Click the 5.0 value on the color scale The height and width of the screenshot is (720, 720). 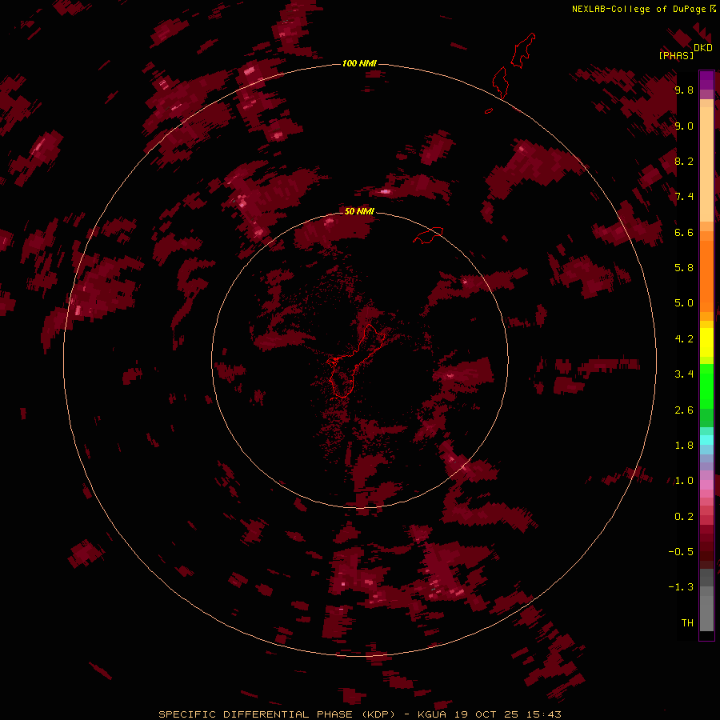[x=684, y=303]
